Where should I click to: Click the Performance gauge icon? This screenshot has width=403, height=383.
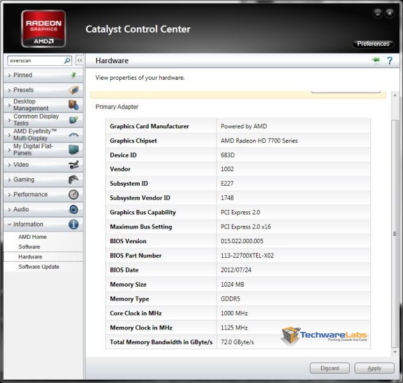73,195
